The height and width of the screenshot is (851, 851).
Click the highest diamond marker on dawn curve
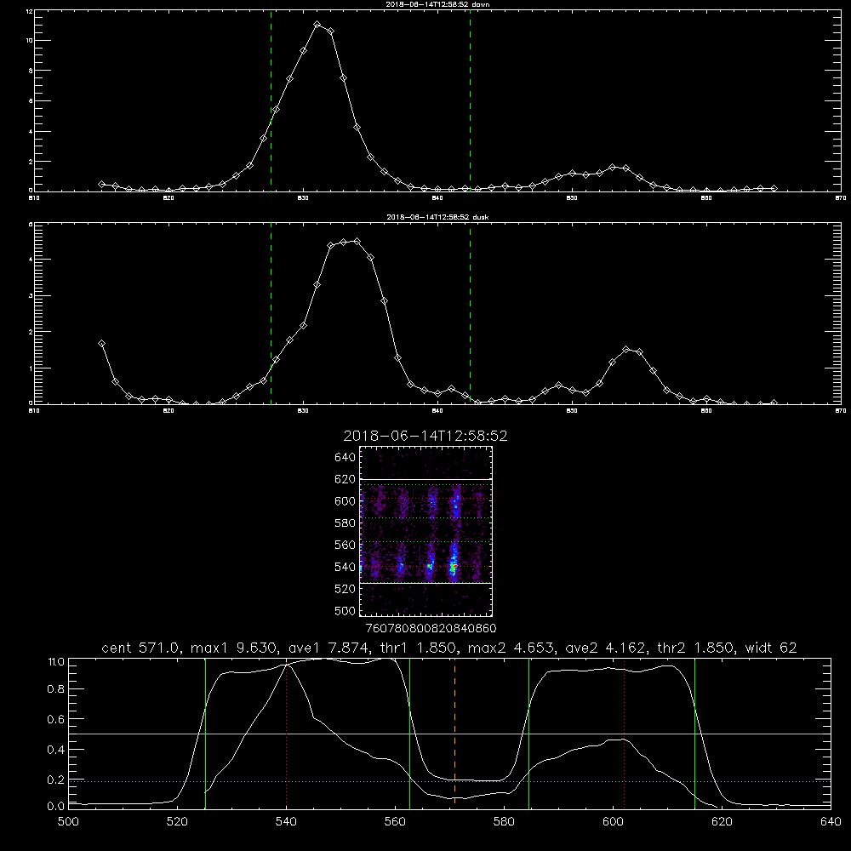pos(317,25)
